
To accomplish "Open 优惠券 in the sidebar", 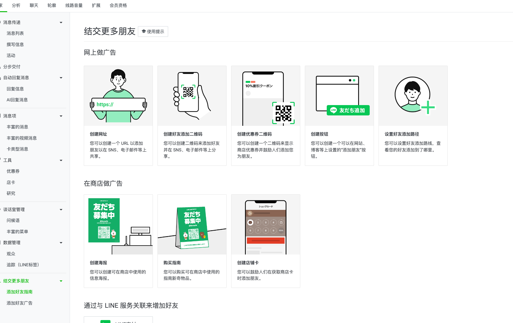I will [13, 171].
